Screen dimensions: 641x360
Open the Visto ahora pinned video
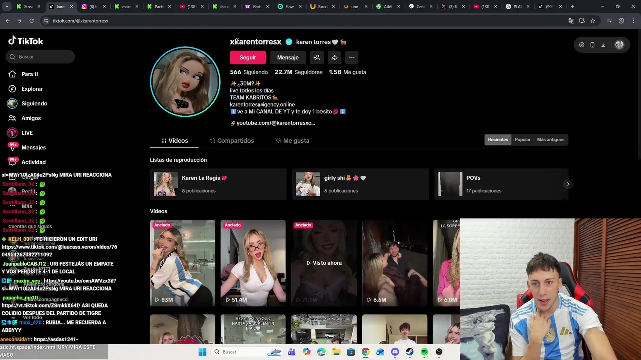324,263
